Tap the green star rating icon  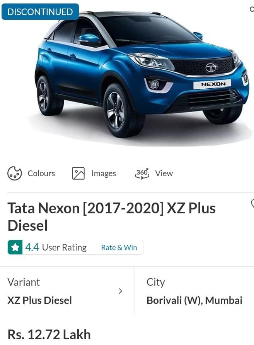point(15,247)
